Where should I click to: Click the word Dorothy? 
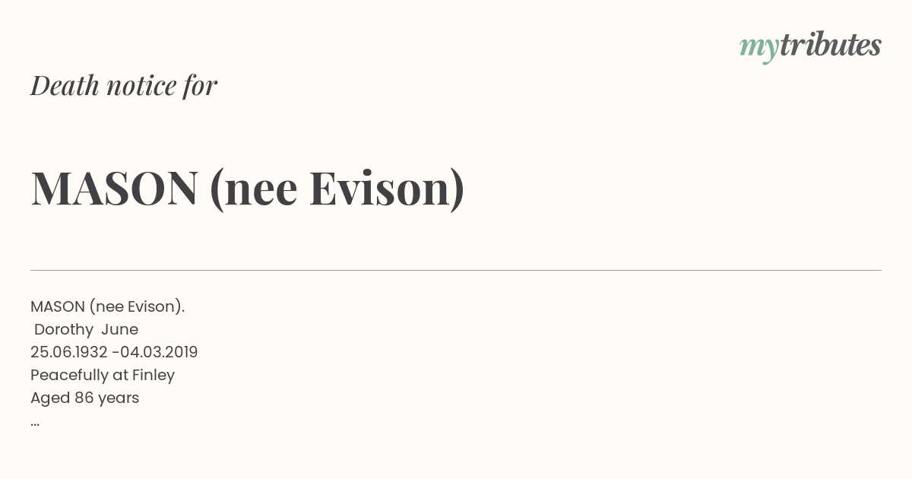tap(64, 329)
